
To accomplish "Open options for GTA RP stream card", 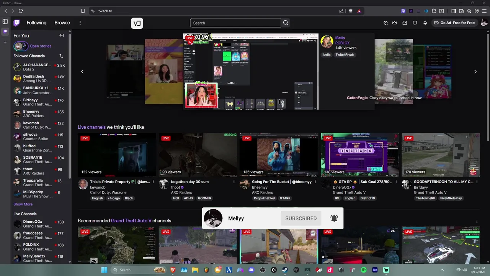I will [396, 182].
